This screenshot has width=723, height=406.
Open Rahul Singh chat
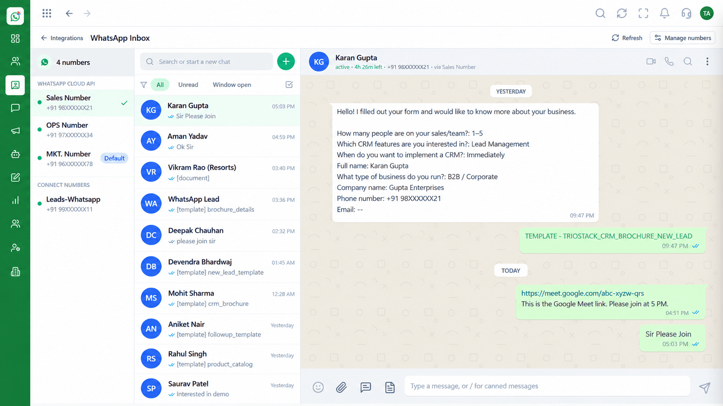tap(218, 359)
